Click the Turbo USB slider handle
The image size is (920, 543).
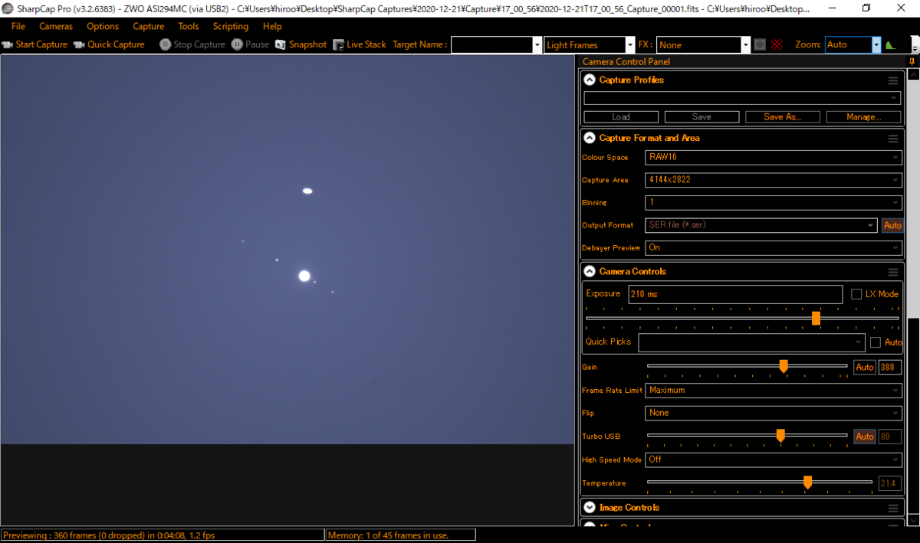pyautogui.click(x=780, y=436)
